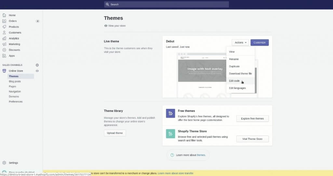
Task: View Online Store via its eye icon
Action: (37, 71)
